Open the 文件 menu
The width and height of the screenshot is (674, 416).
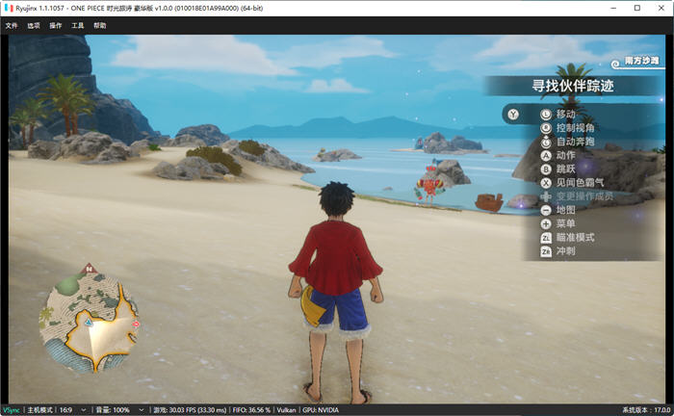[12, 25]
